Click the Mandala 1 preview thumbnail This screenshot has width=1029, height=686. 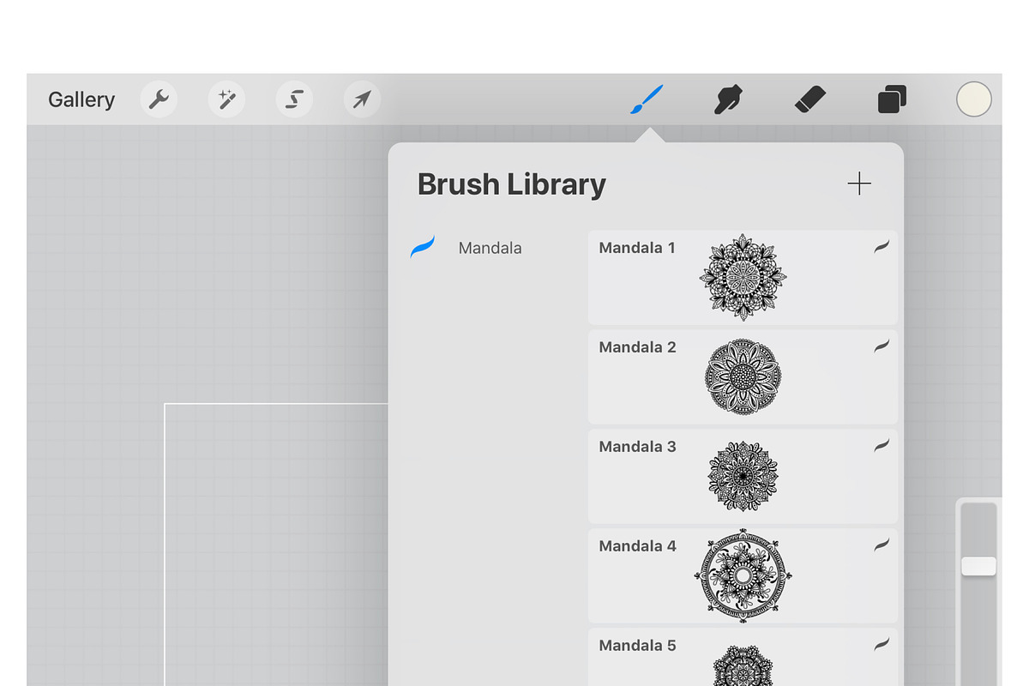pyautogui.click(x=743, y=277)
